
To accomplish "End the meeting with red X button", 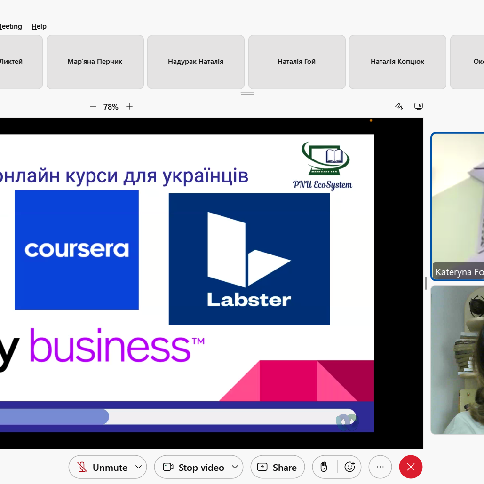I will tap(411, 467).
